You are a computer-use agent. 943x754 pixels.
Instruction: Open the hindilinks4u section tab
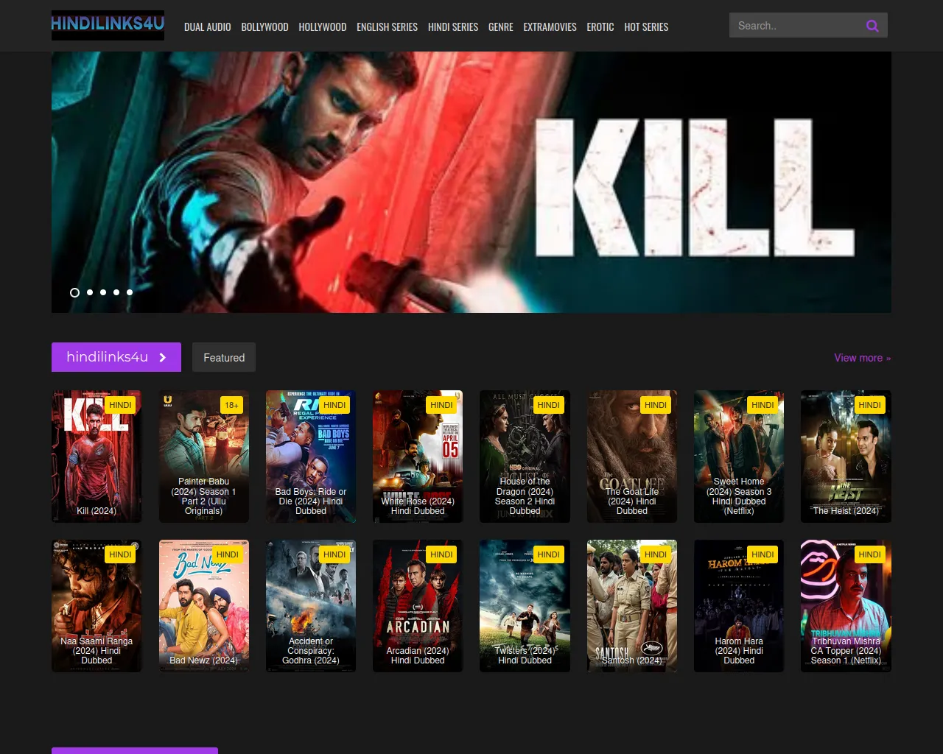[x=116, y=357]
